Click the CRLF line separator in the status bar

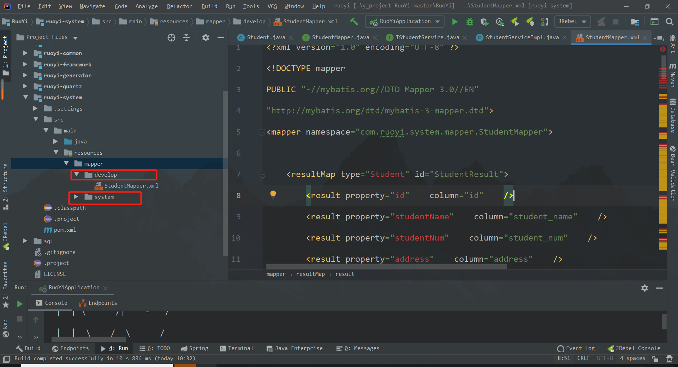(583, 358)
